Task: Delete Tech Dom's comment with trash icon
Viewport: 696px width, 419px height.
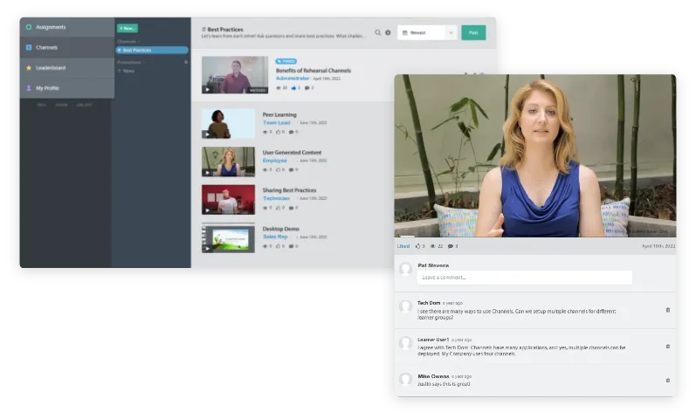Action: pyautogui.click(x=668, y=310)
